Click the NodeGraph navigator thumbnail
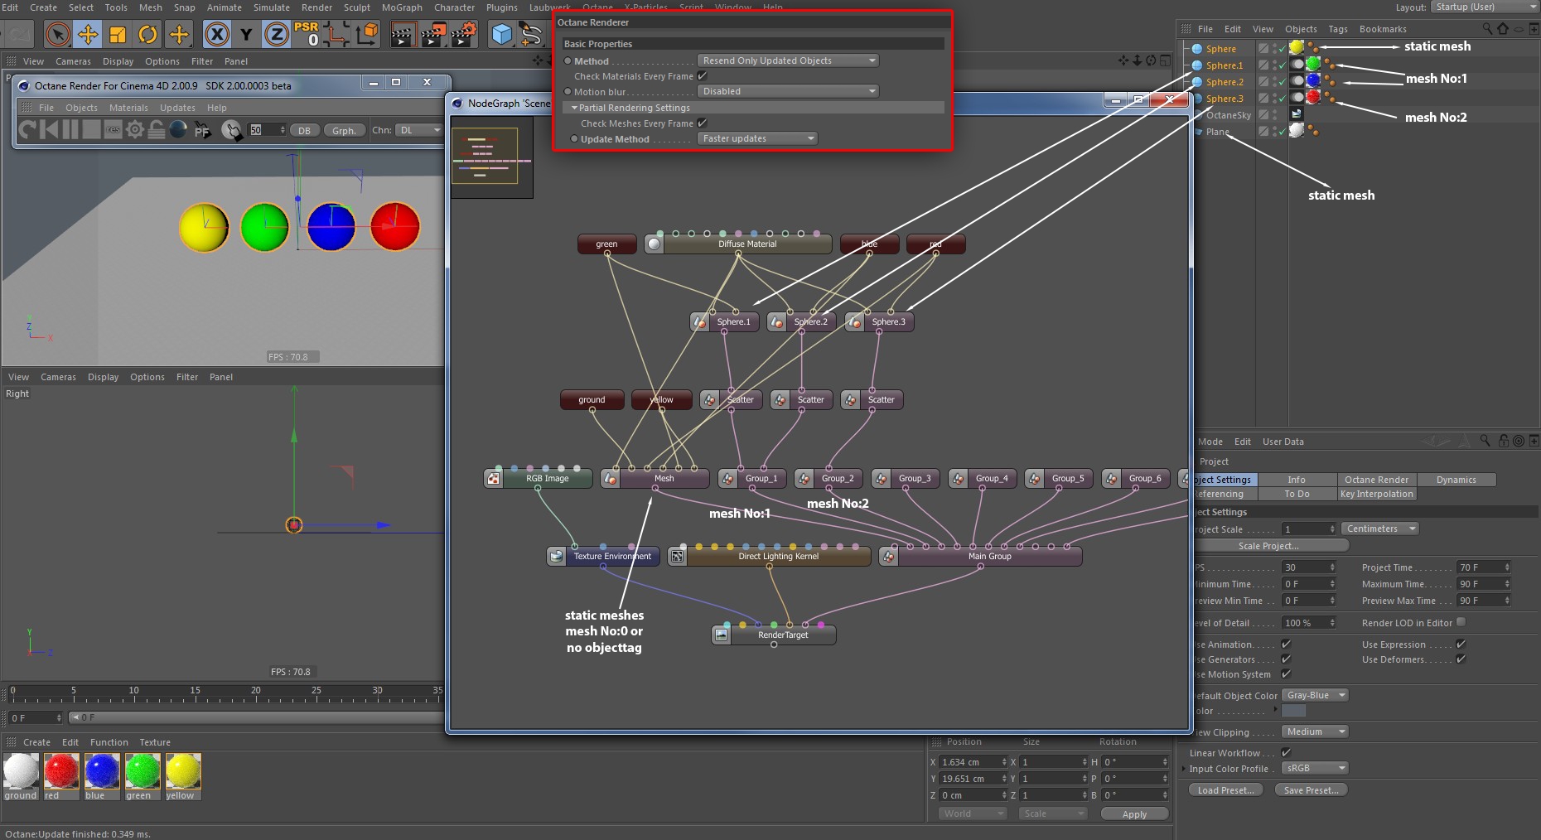The width and height of the screenshot is (1541, 840). [x=491, y=157]
